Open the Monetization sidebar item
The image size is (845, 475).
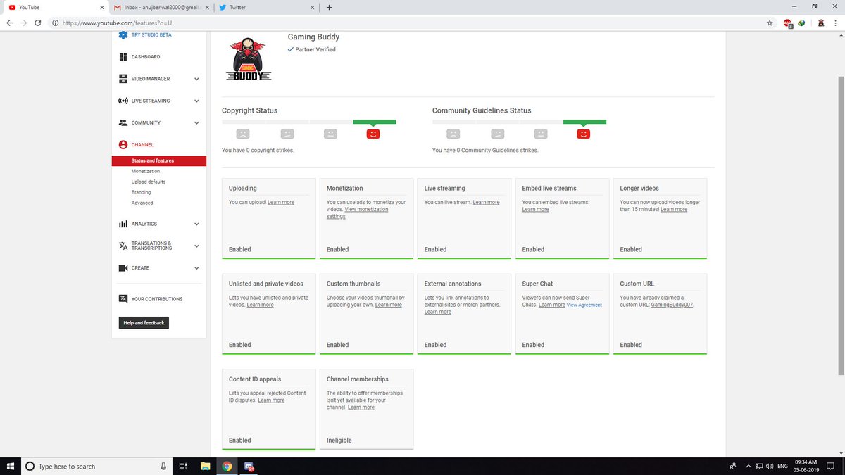click(x=146, y=171)
